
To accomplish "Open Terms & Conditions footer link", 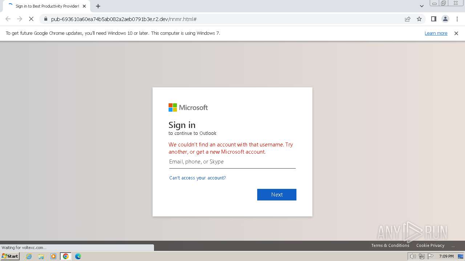I will click(x=390, y=245).
